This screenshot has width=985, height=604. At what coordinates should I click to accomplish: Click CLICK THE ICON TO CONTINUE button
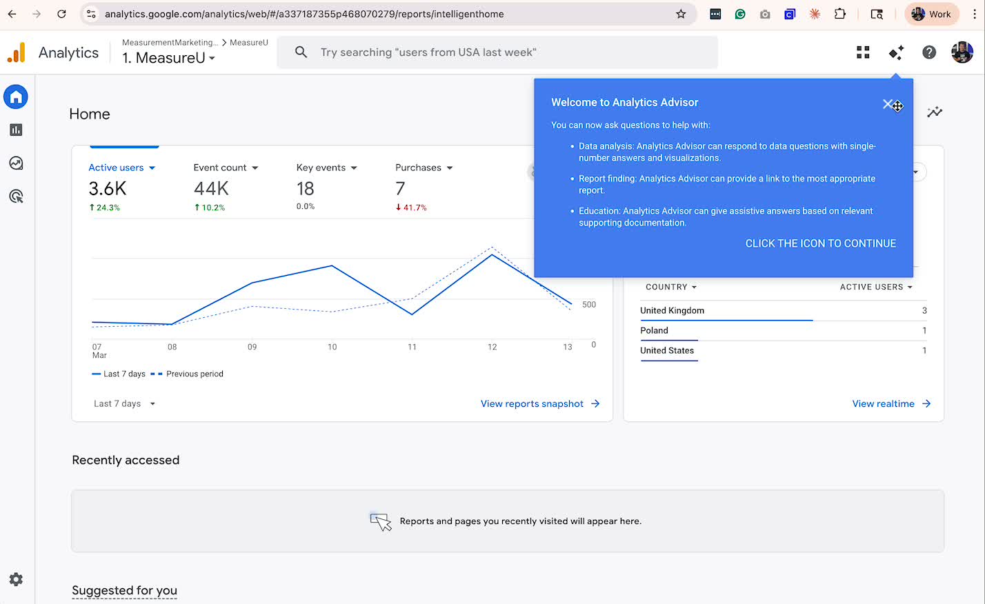click(x=820, y=243)
